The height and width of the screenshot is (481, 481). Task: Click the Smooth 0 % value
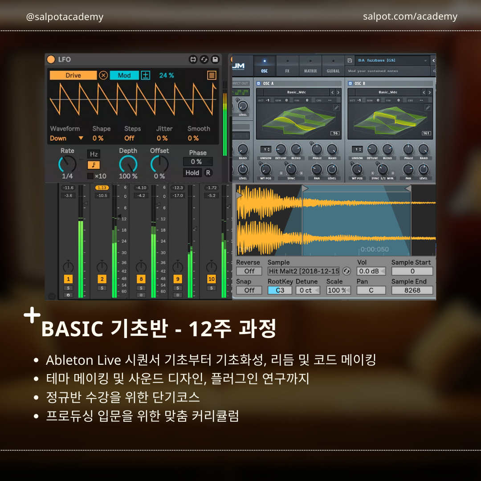(x=193, y=138)
